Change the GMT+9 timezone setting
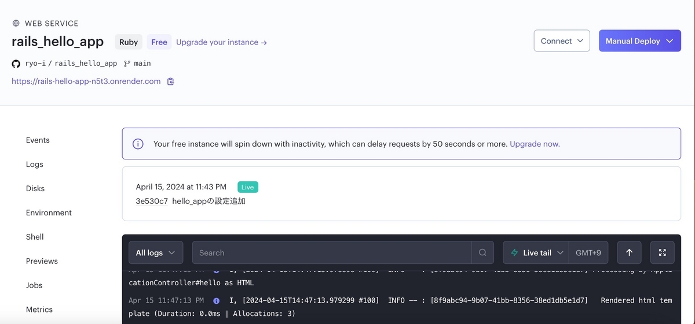Screen dimensions: 695x324 pyautogui.click(x=588, y=252)
